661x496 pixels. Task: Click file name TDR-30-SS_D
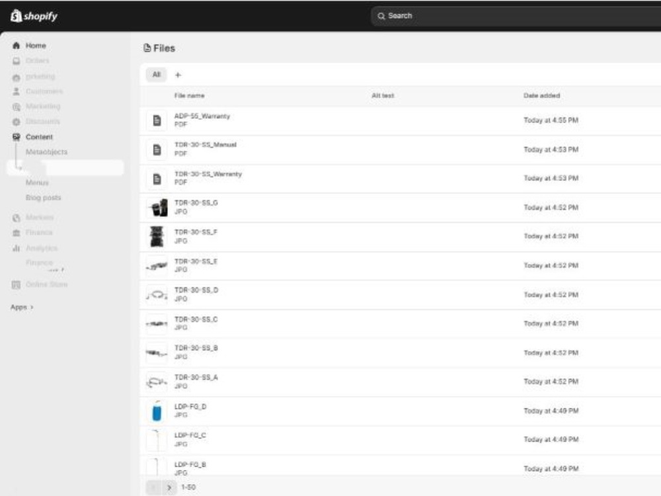coord(196,290)
